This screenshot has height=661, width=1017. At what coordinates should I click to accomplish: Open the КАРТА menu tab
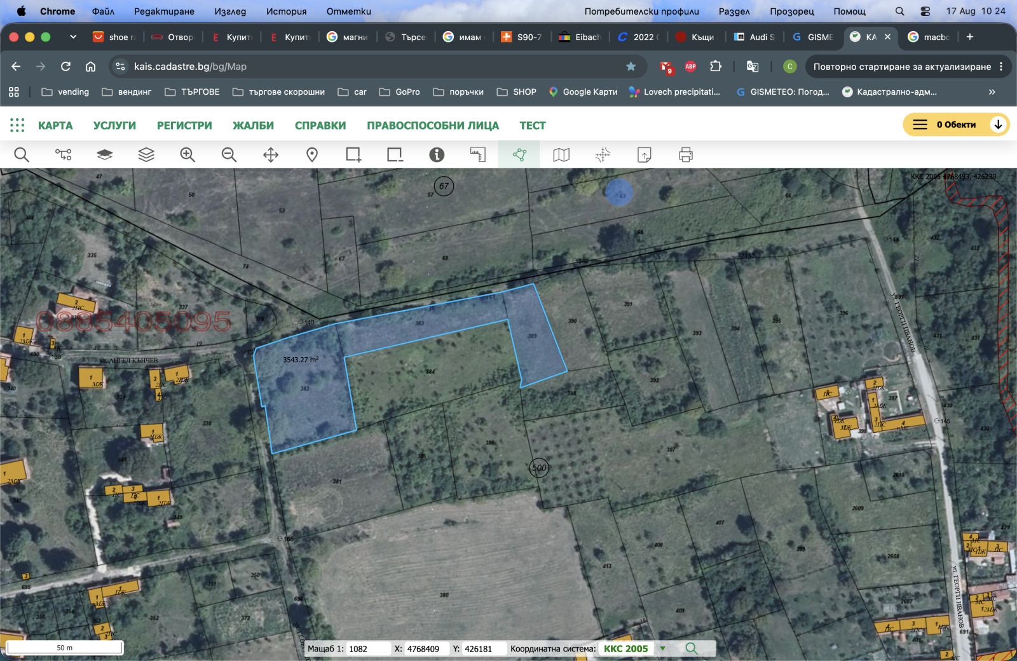(x=55, y=125)
